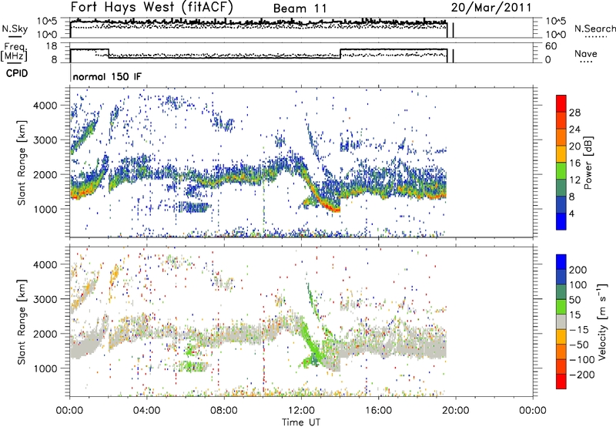The image size is (616, 427).
Task: Click the 'Fort Hays West (fitACF)' title
Action: coord(151,7)
